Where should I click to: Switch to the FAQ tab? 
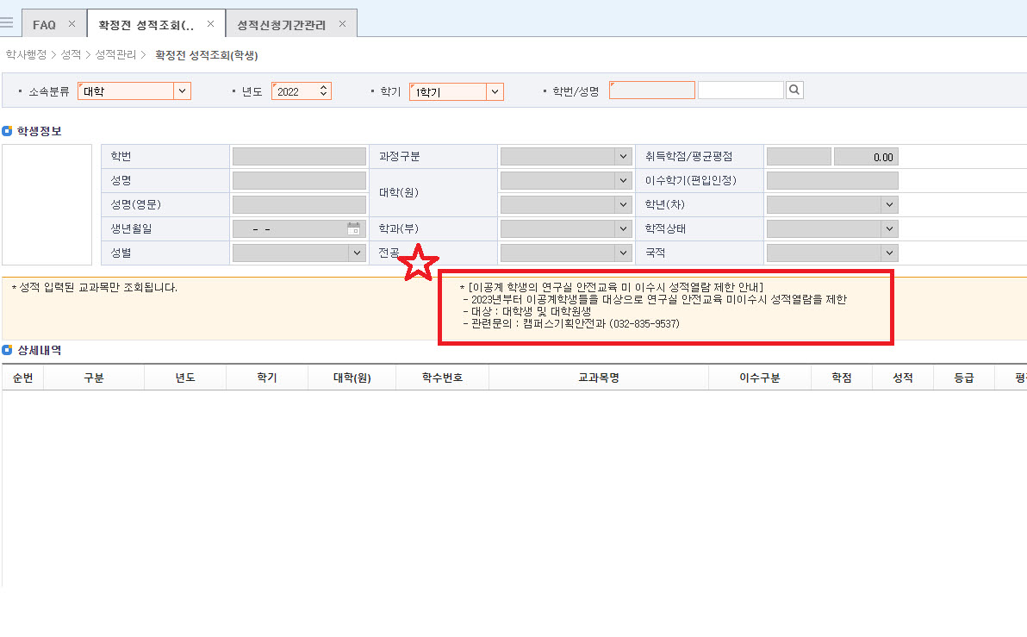44,25
